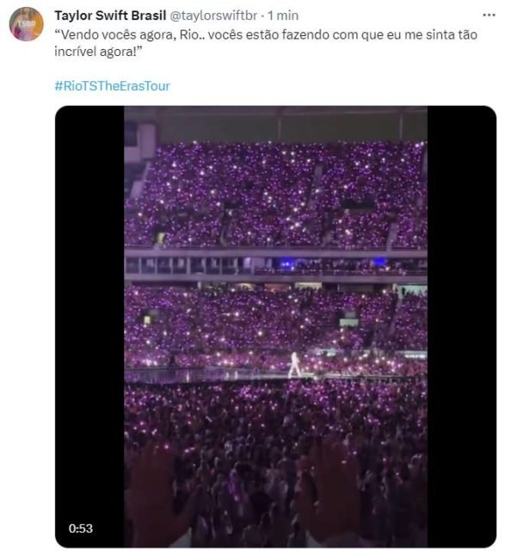The height and width of the screenshot is (551, 511).
Task: Visit the @taylorswiftbr handle link
Action: pyautogui.click(x=213, y=15)
